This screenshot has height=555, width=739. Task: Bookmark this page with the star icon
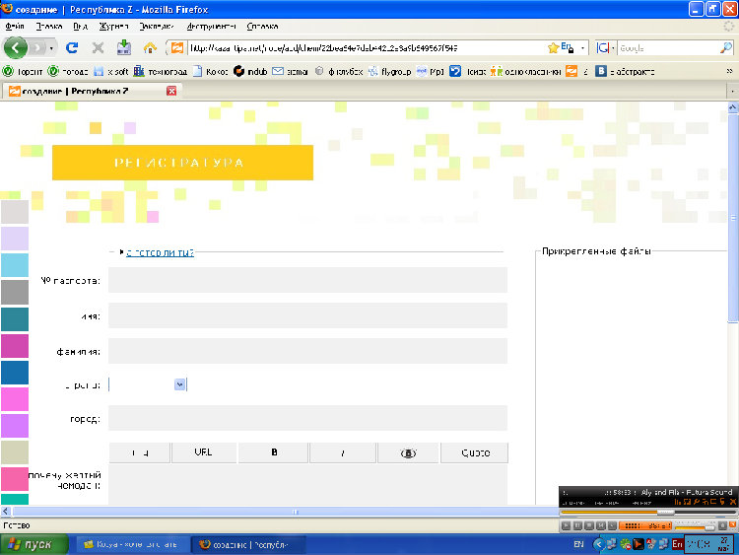pos(553,47)
